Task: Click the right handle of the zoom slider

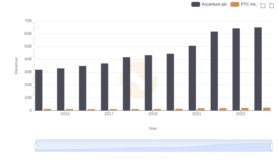Action: coord(271,147)
